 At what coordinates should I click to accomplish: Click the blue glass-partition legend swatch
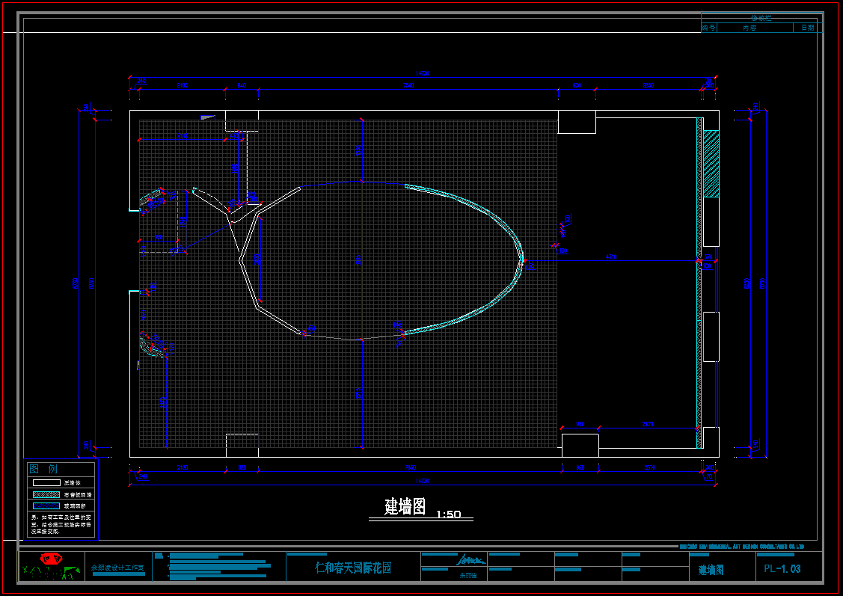coord(46,506)
